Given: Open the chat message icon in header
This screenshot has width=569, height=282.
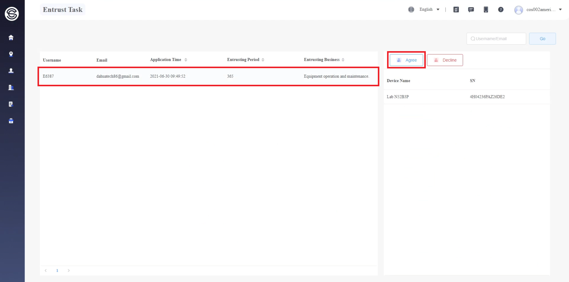Looking at the screenshot, I should (471, 9).
